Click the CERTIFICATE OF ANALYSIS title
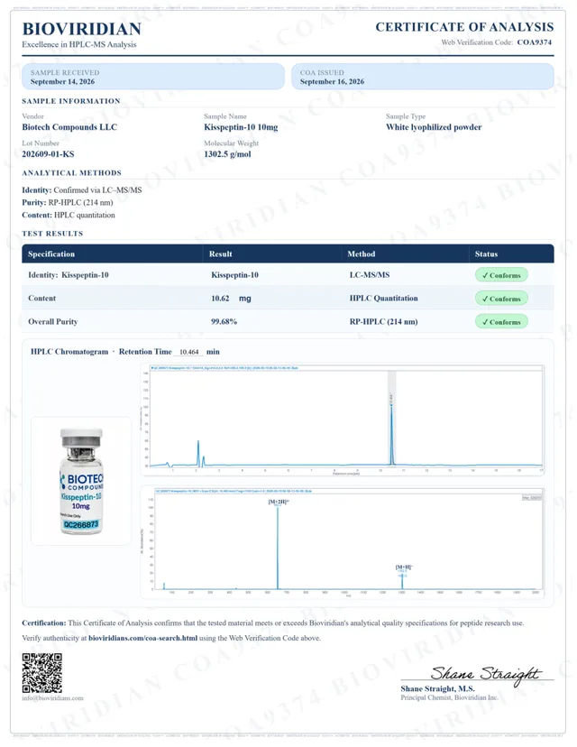This screenshot has height=747, width=577. (464, 27)
